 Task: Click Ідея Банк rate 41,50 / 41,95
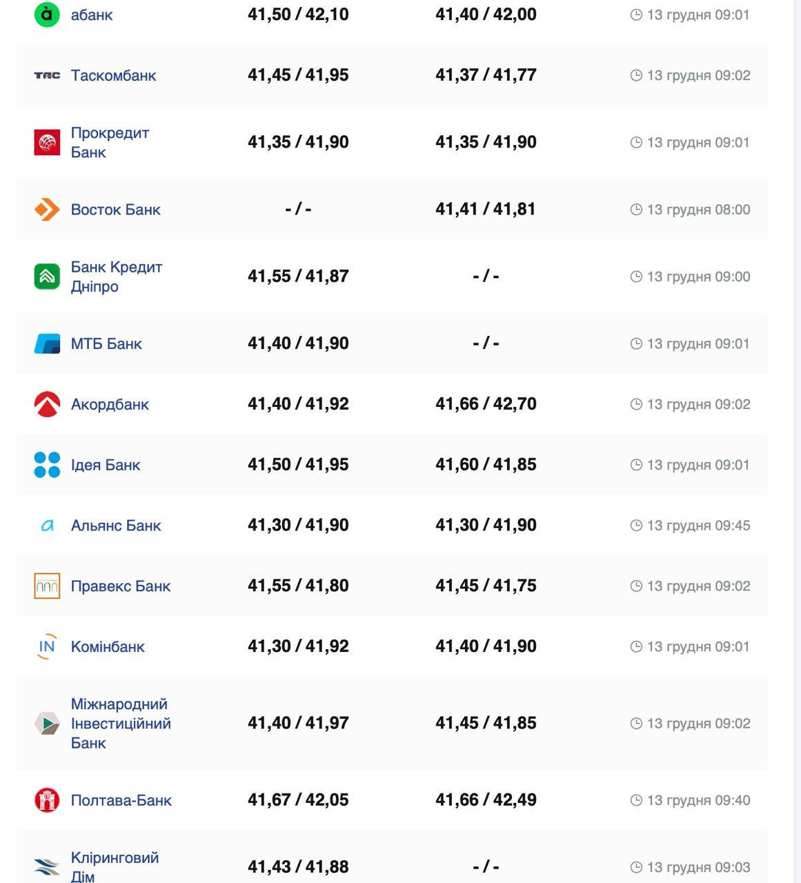click(x=298, y=465)
